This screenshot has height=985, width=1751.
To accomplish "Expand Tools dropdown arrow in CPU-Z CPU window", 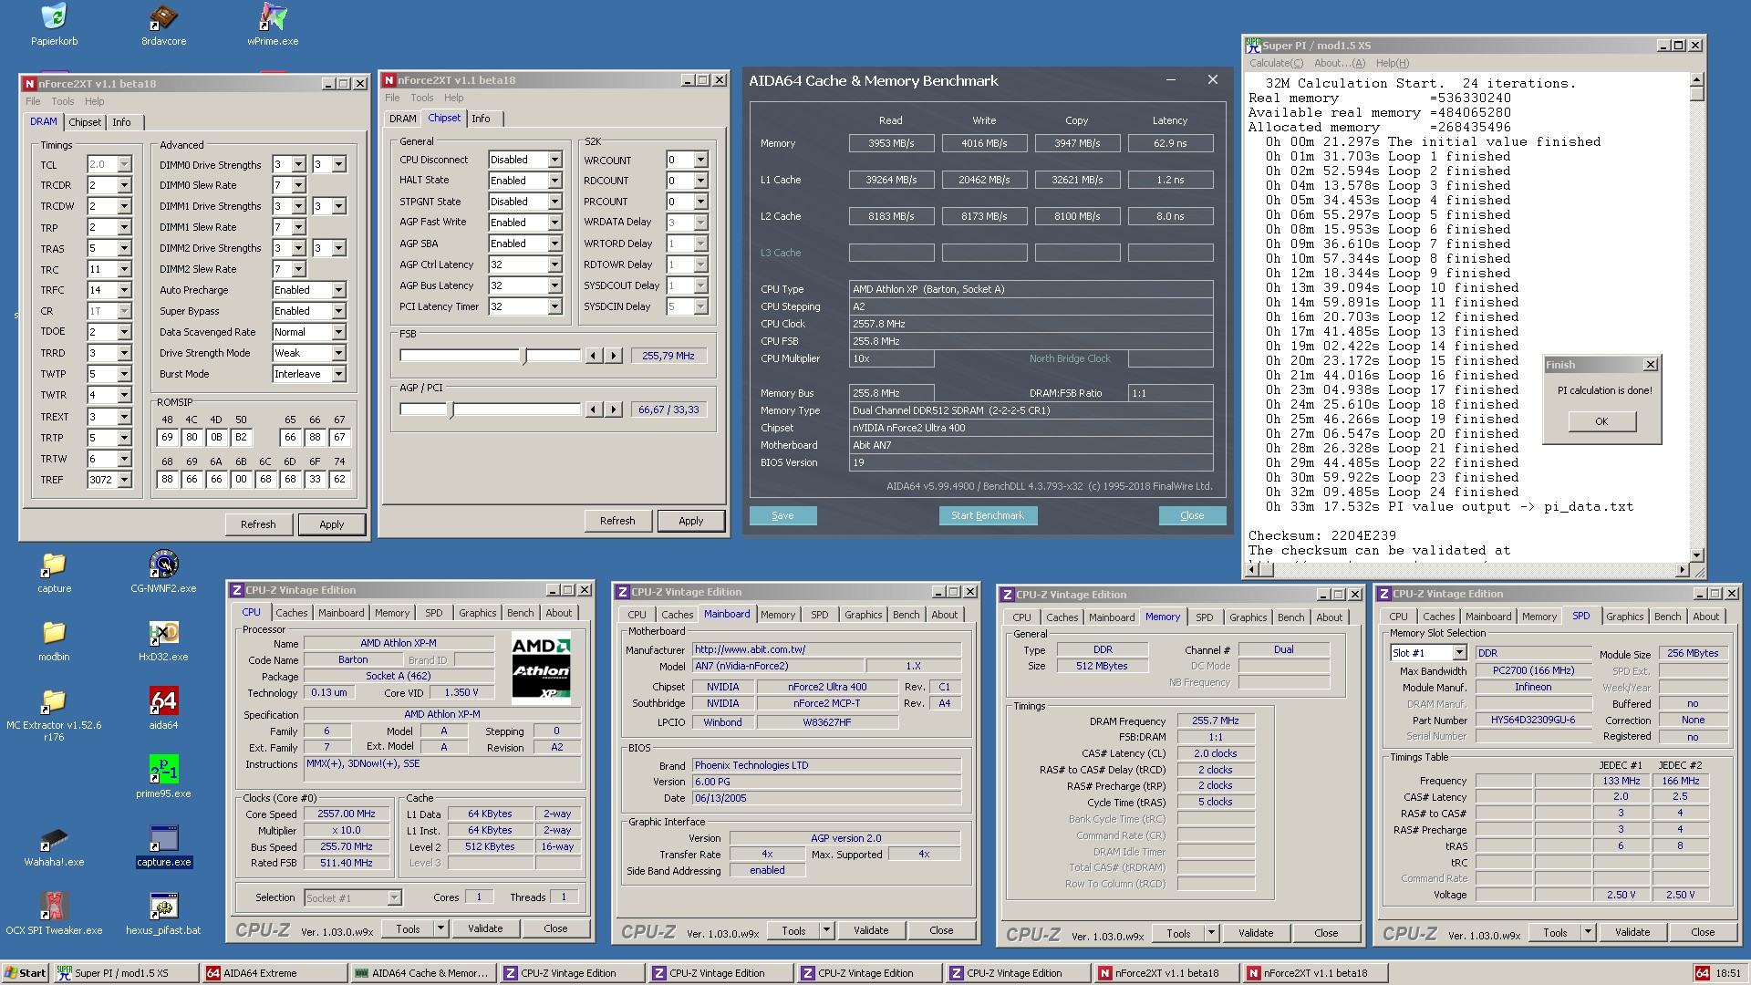I will point(440,928).
